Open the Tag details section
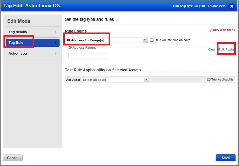 pyautogui.click(x=33, y=32)
